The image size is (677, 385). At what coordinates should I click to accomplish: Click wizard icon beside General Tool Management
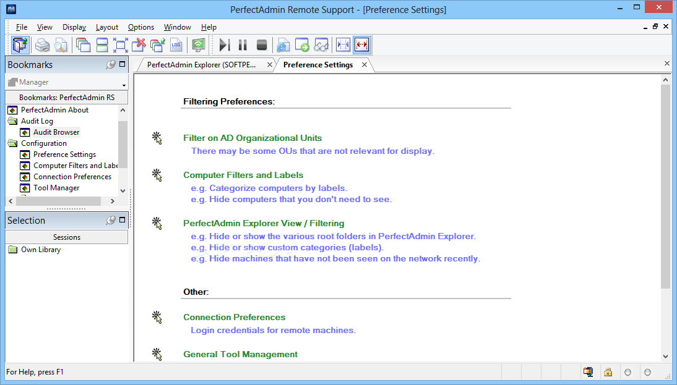point(157,354)
